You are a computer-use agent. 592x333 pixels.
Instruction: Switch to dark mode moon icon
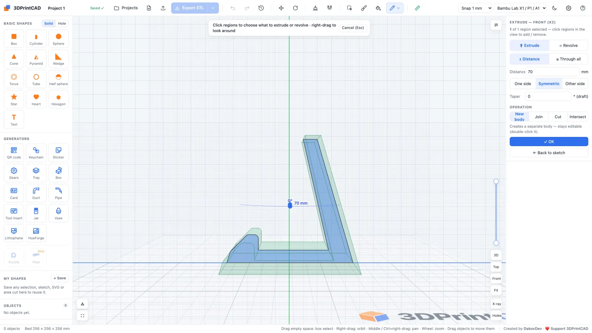(x=554, y=8)
